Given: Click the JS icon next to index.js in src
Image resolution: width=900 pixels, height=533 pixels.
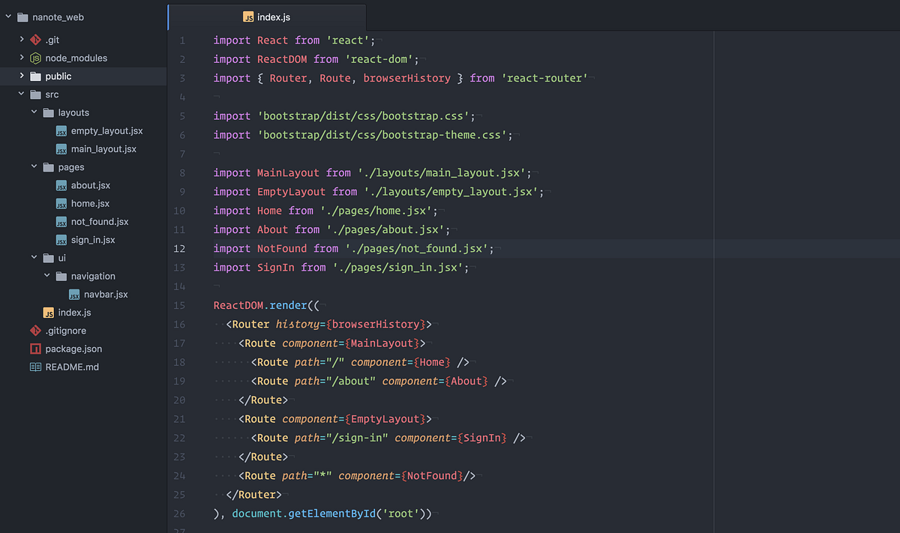Looking at the screenshot, I should pyautogui.click(x=48, y=312).
